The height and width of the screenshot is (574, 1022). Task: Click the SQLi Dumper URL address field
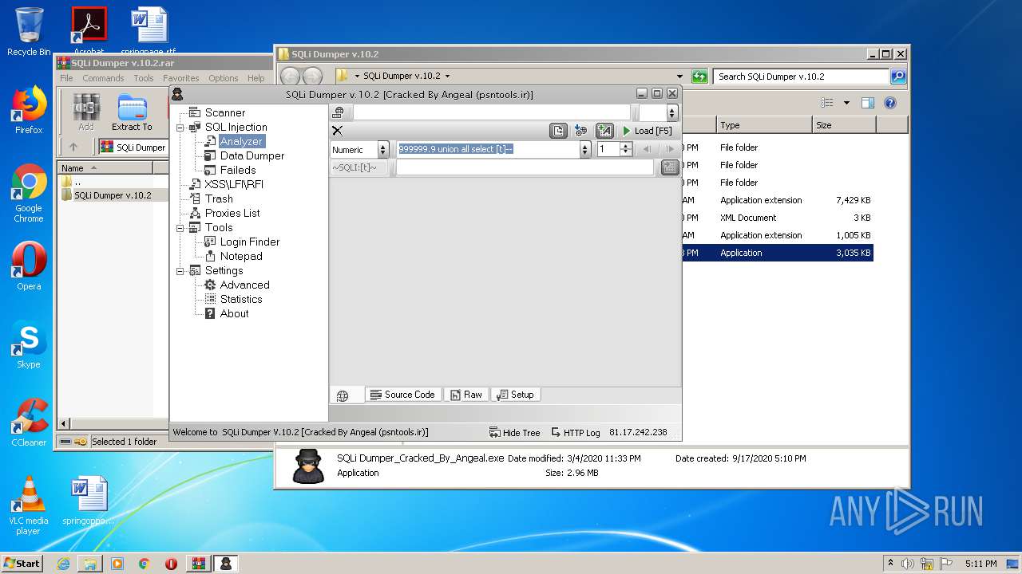tap(492, 113)
